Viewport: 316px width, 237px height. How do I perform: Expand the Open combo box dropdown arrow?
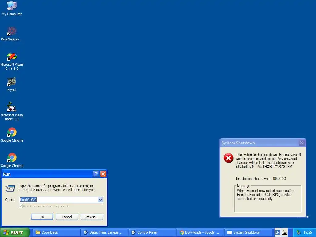point(100,200)
